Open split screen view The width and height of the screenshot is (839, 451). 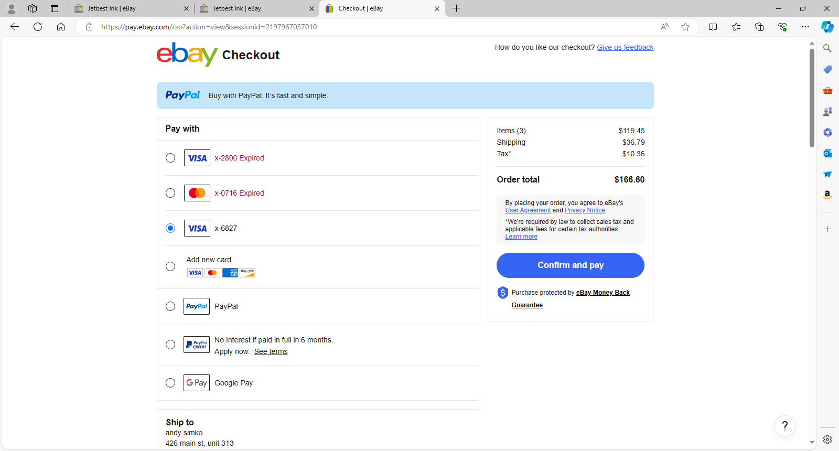tap(713, 27)
